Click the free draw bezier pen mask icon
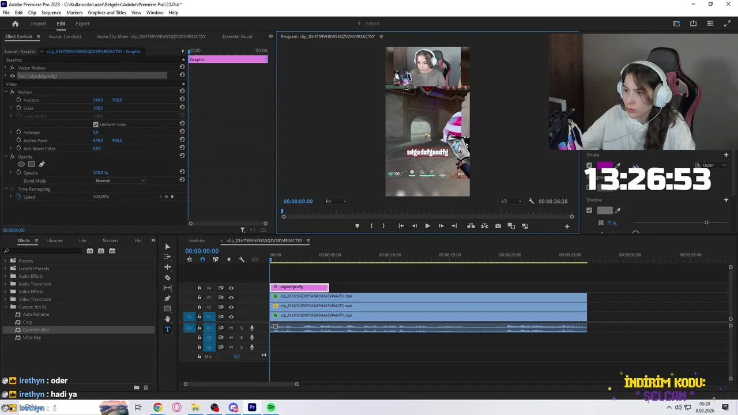This screenshot has width=738, height=415. (x=42, y=164)
